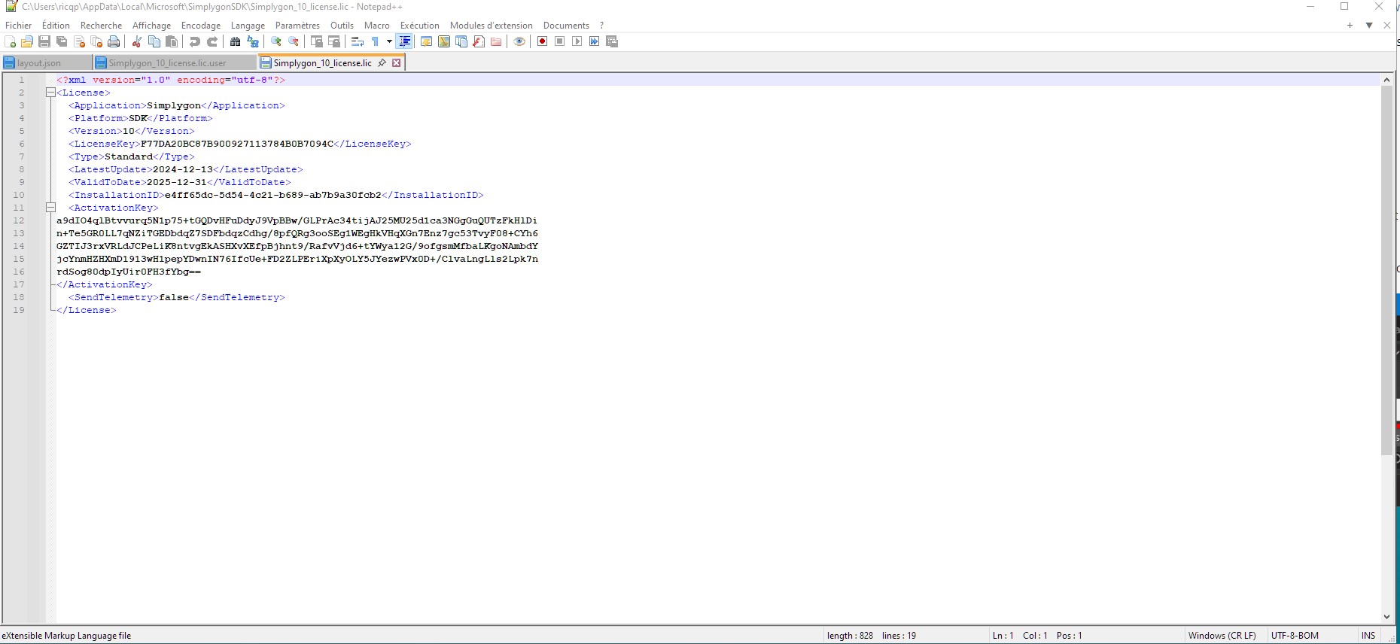Collapse the ActivationKey fold marker
Screen dimensions: 1400x644
pos(50,208)
